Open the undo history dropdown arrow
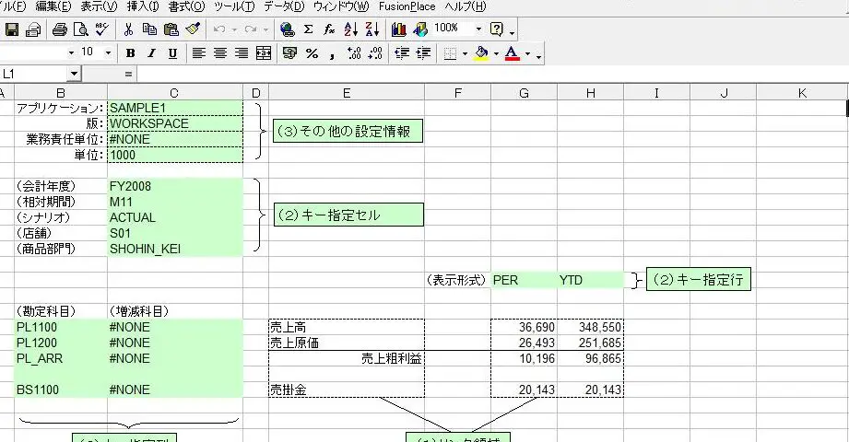 [234, 29]
